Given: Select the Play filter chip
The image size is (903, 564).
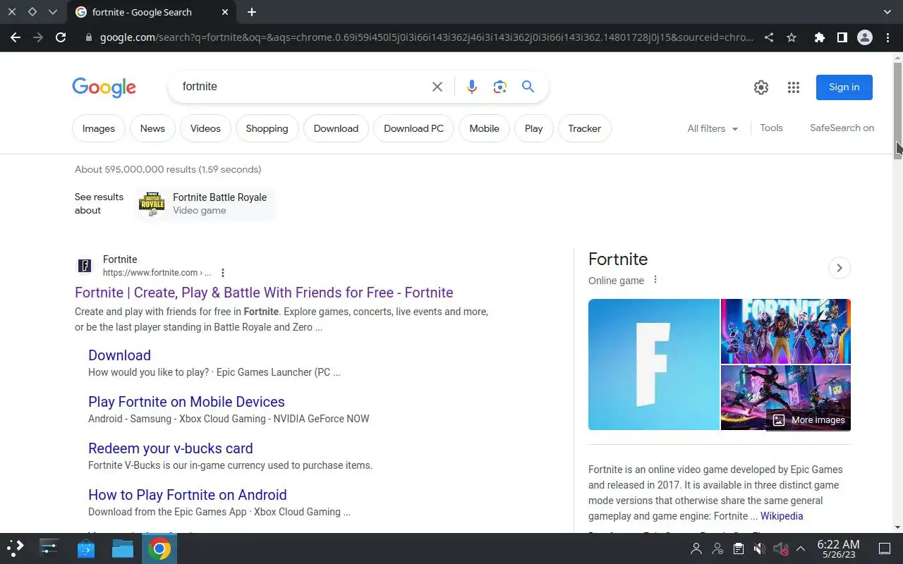Looking at the screenshot, I should tap(534, 128).
